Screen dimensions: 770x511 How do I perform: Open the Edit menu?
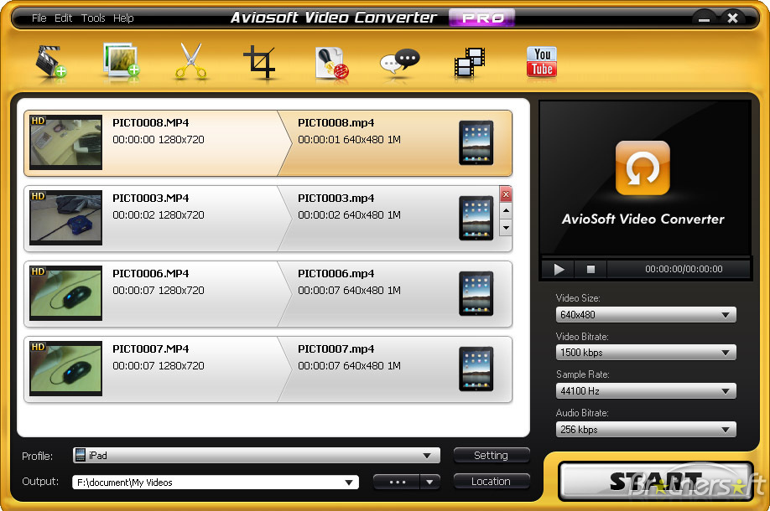point(64,18)
